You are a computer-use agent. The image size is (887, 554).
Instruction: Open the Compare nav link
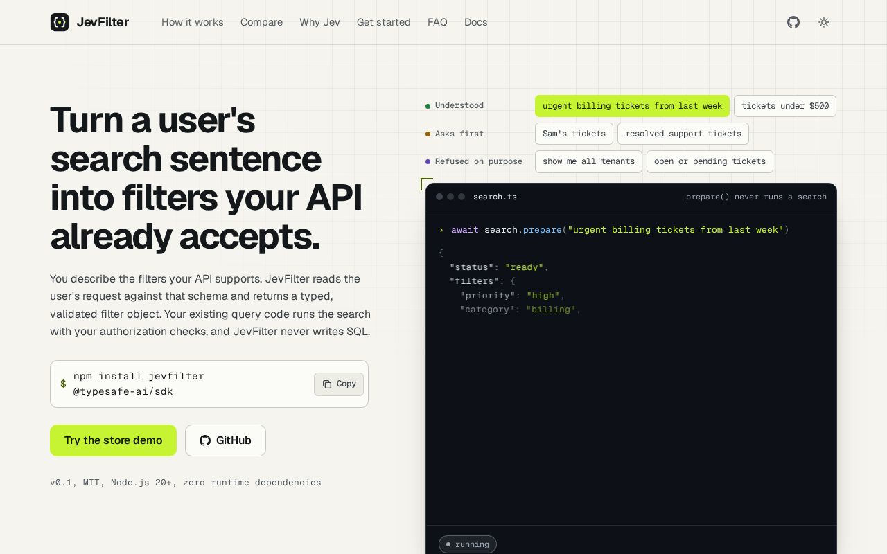click(x=261, y=22)
